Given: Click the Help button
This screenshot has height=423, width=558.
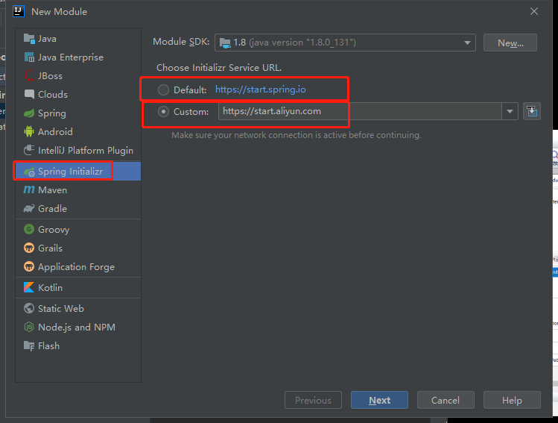Looking at the screenshot, I should pyautogui.click(x=512, y=400).
